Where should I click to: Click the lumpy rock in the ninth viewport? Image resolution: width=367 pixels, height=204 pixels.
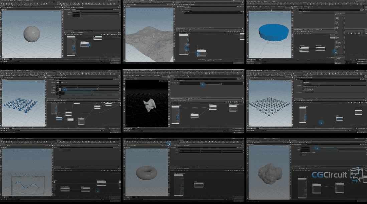click(270, 173)
